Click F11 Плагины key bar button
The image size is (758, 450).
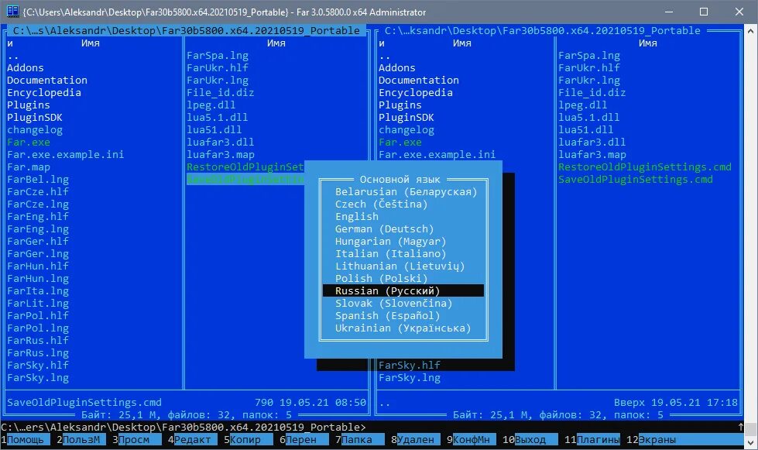tap(592, 440)
